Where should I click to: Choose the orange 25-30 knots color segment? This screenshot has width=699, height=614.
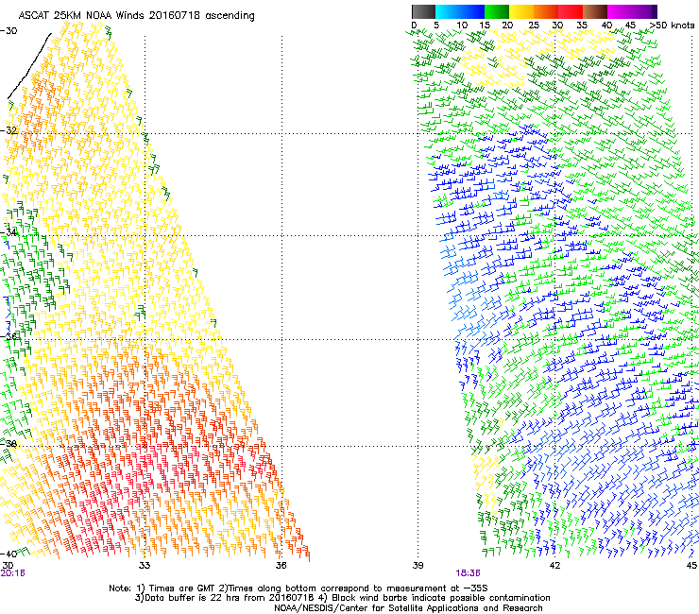pos(546,11)
